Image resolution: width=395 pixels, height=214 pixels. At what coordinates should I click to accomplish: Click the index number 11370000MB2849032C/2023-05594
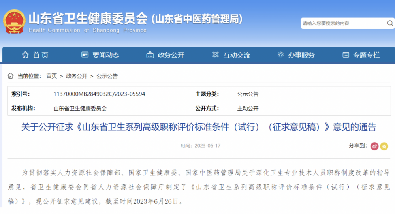[x=99, y=94]
